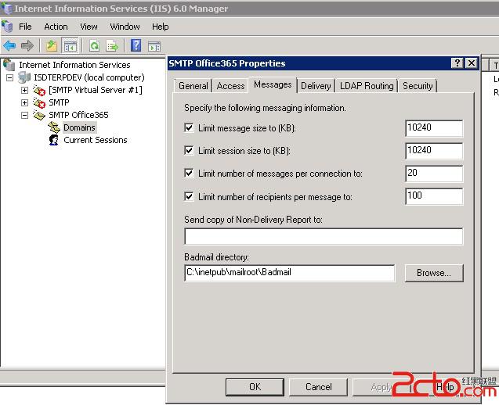The image size is (499, 405).
Task: Click the Domains node icon
Action: [x=54, y=127]
